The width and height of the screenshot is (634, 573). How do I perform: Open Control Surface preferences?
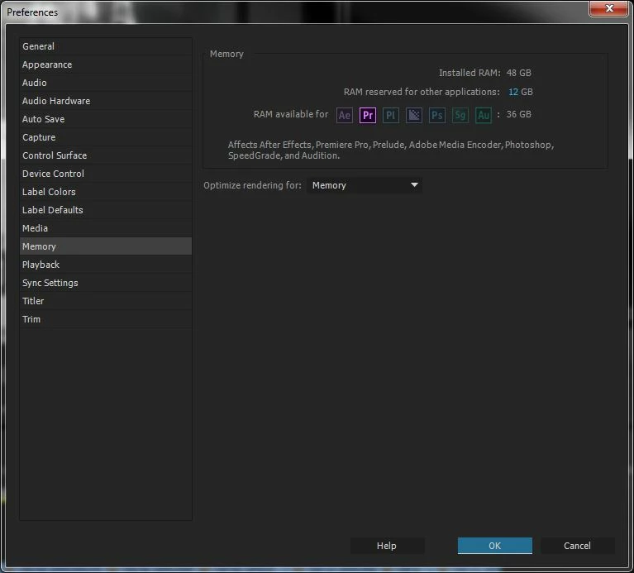[106, 155]
